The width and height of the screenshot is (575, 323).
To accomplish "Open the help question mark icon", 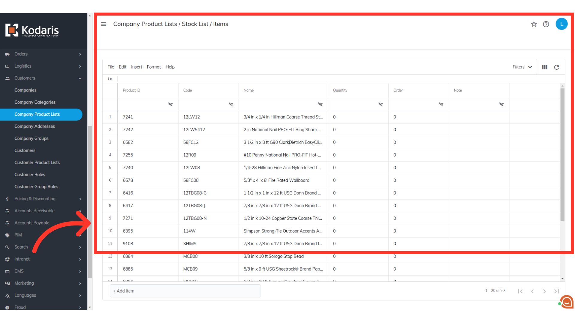I will tap(546, 24).
